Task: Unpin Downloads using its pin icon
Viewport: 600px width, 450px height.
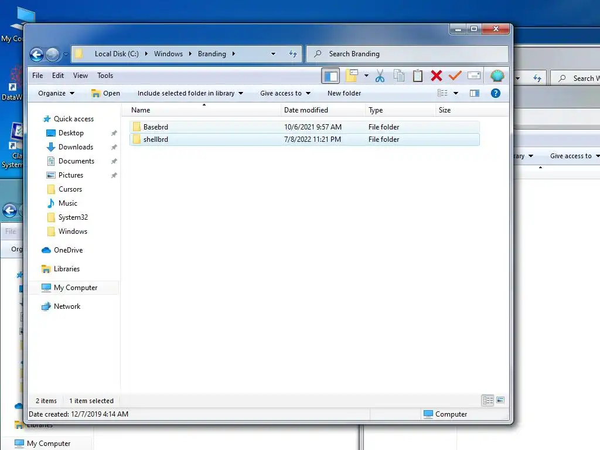Action: [x=114, y=147]
